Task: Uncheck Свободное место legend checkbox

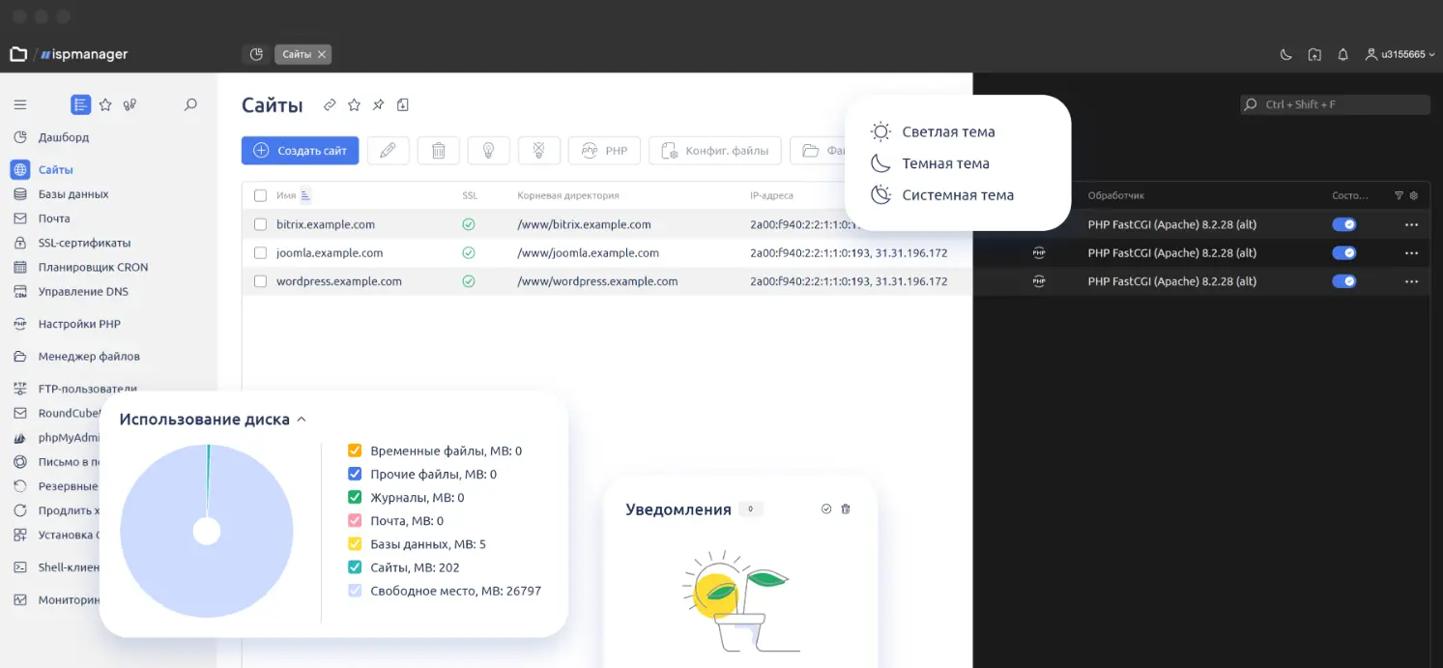Action: [x=355, y=590]
